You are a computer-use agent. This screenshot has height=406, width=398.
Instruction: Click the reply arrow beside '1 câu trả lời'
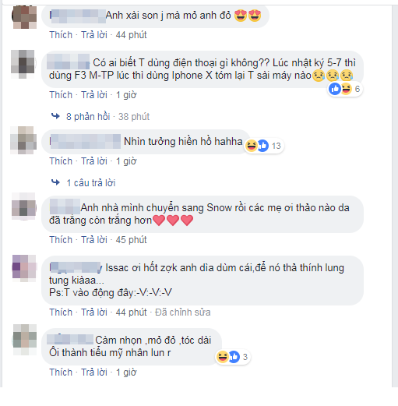coord(55,182)
